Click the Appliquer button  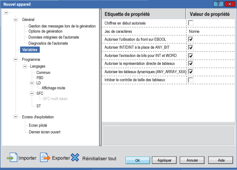point(164,160)
